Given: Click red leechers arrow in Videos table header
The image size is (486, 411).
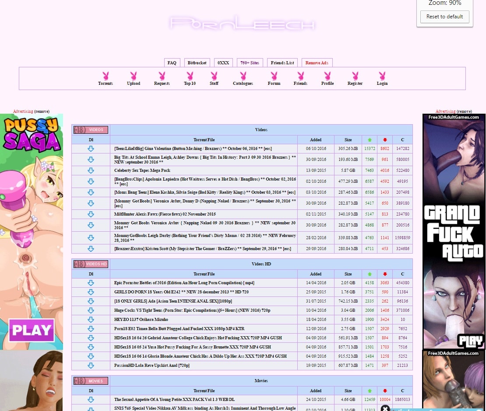Looking at the screenshot, I should tap(385, 140).
